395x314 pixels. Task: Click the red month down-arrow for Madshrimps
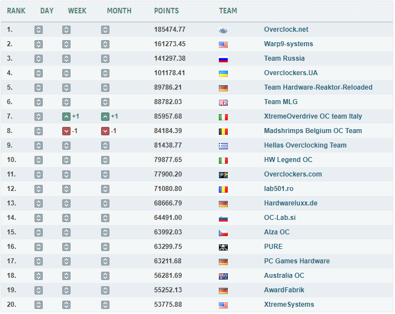[105, 131]
